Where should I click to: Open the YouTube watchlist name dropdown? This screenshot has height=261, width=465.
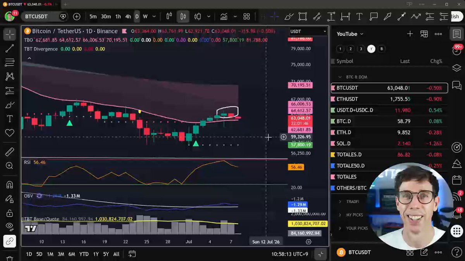(x=350, y=34)
